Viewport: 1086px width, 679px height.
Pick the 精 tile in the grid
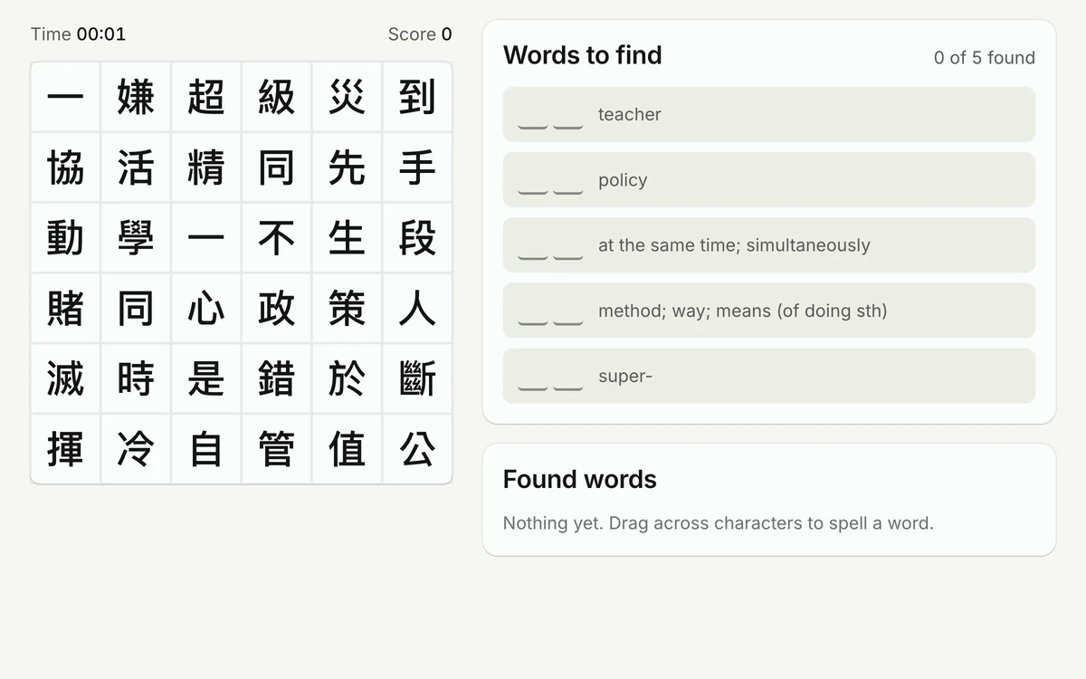click(x=206, y=167)
